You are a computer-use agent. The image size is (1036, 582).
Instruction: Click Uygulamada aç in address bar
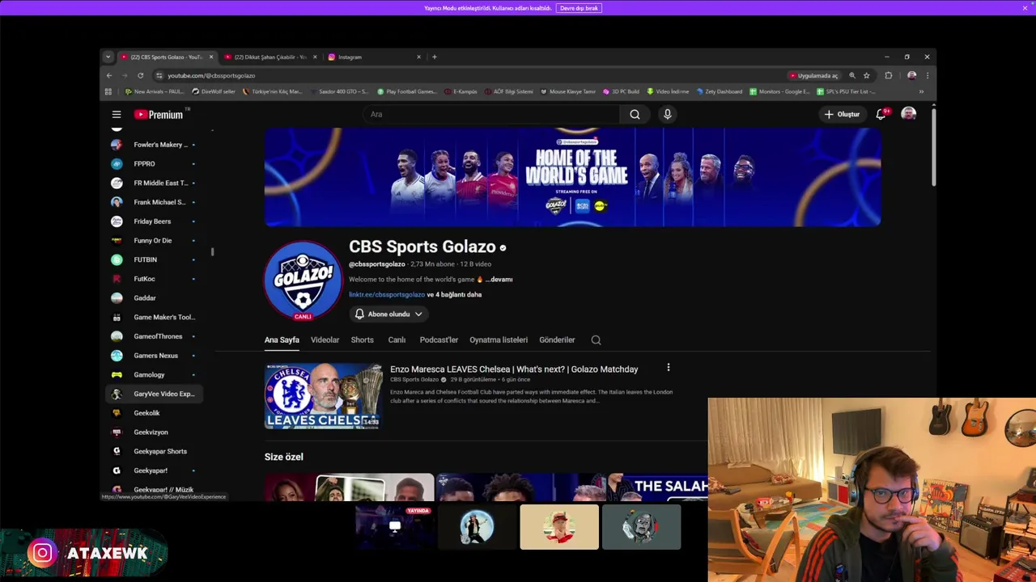pyautogui.click(x=813, y=75)
